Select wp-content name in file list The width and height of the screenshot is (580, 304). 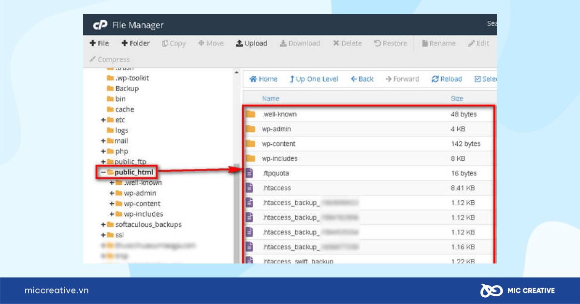pyautogui.click(x=278, y=144)
